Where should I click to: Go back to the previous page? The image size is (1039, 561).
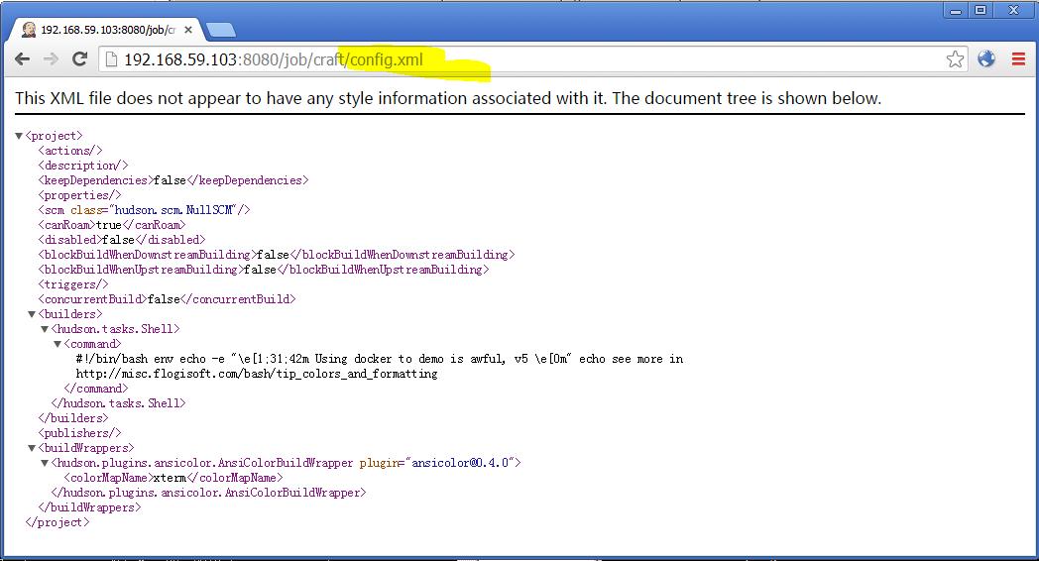(22, 59)
